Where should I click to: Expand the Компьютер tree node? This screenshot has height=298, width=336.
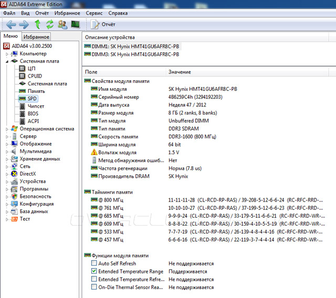7,54
